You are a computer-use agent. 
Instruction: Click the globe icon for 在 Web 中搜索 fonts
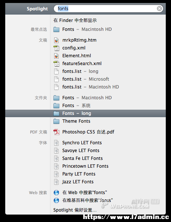click(x=56, y=193)
